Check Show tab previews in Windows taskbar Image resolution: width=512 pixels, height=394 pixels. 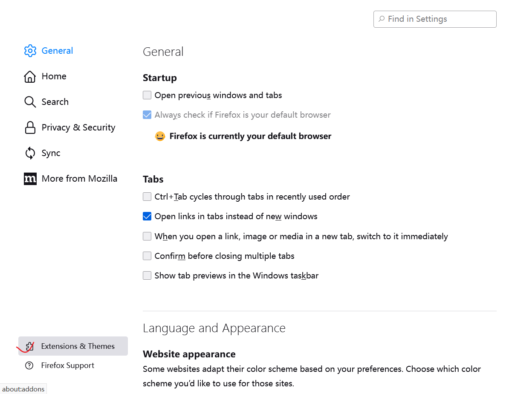pyautogui.click(x=147, y=275)
